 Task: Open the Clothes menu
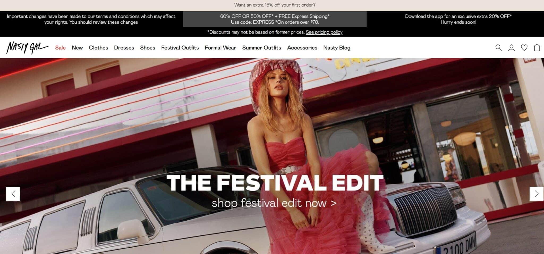point(98,48)
